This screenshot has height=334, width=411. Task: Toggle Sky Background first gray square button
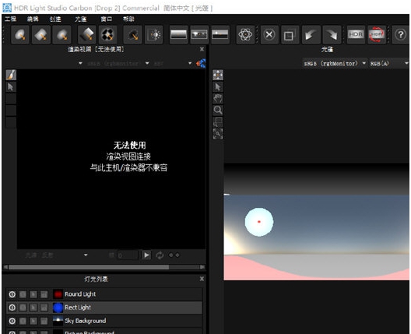23,321
